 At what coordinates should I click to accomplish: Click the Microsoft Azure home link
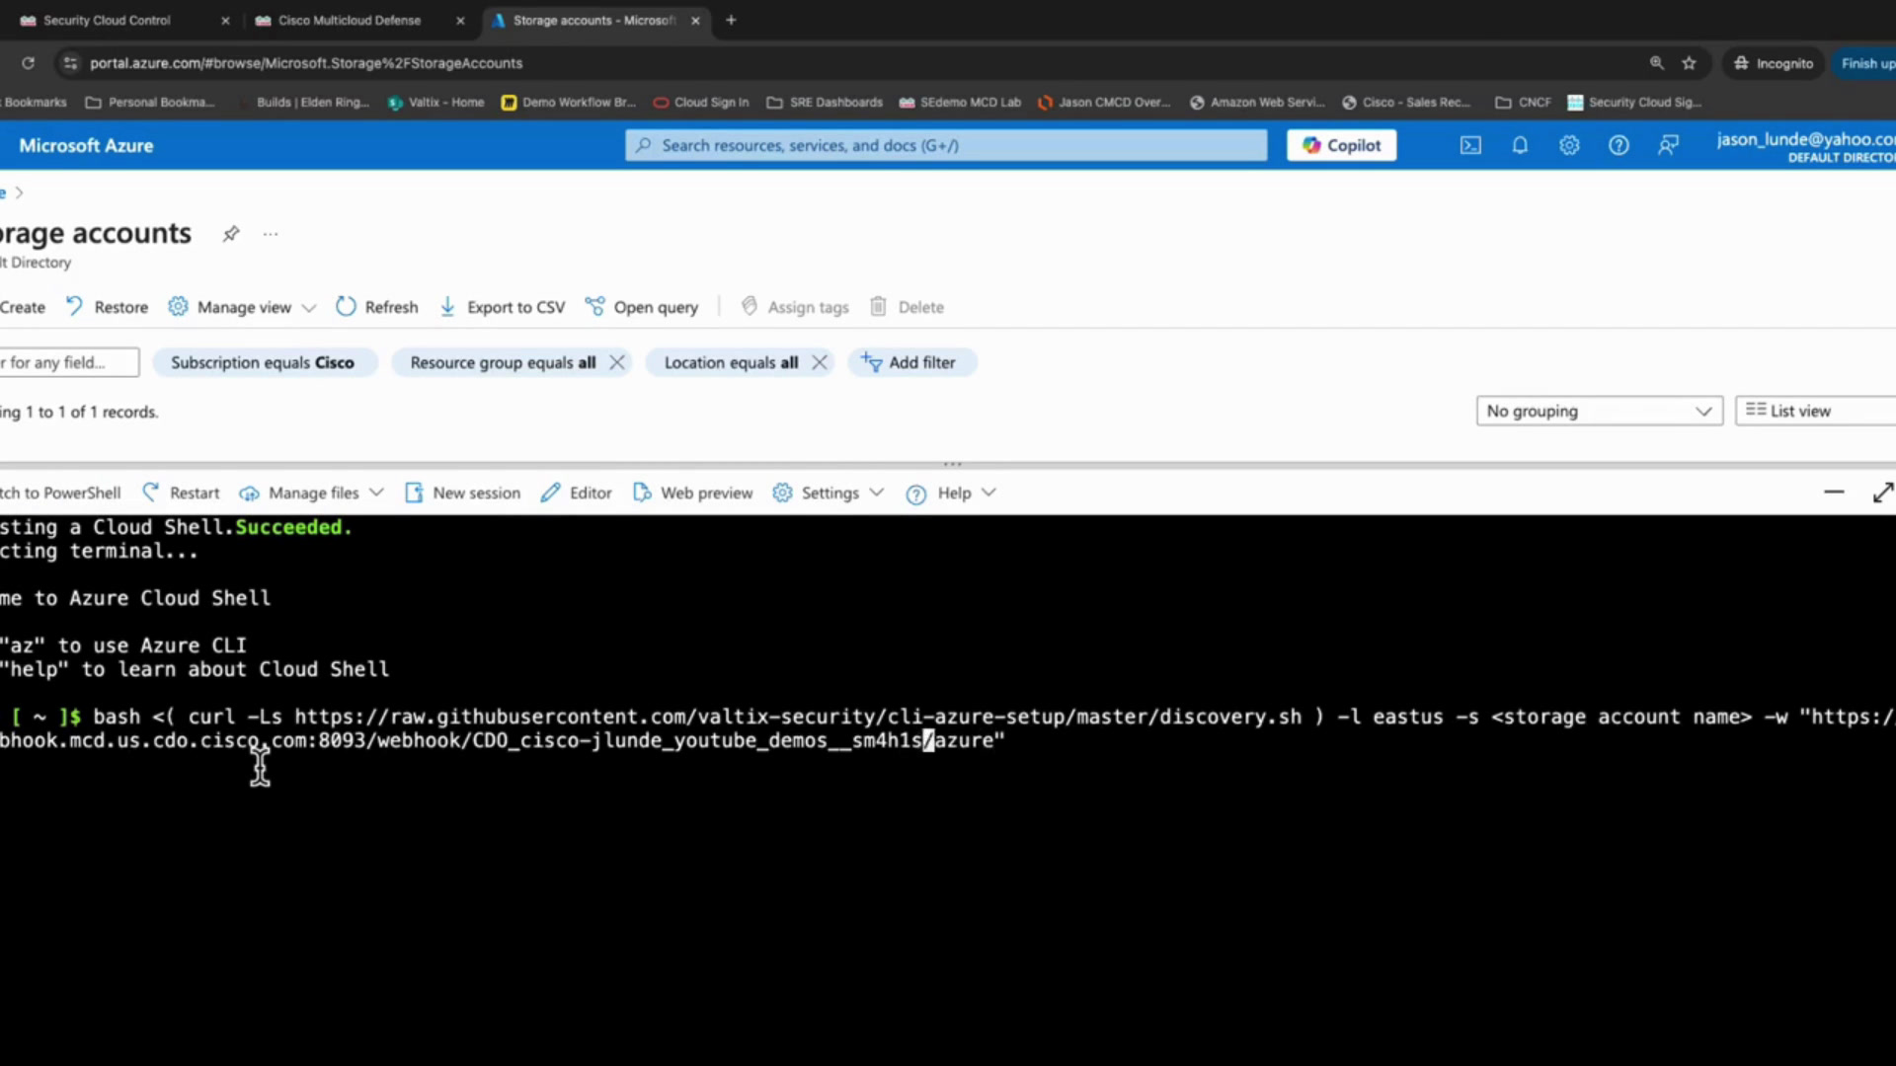pyautogui.click(x=86, y=145)
